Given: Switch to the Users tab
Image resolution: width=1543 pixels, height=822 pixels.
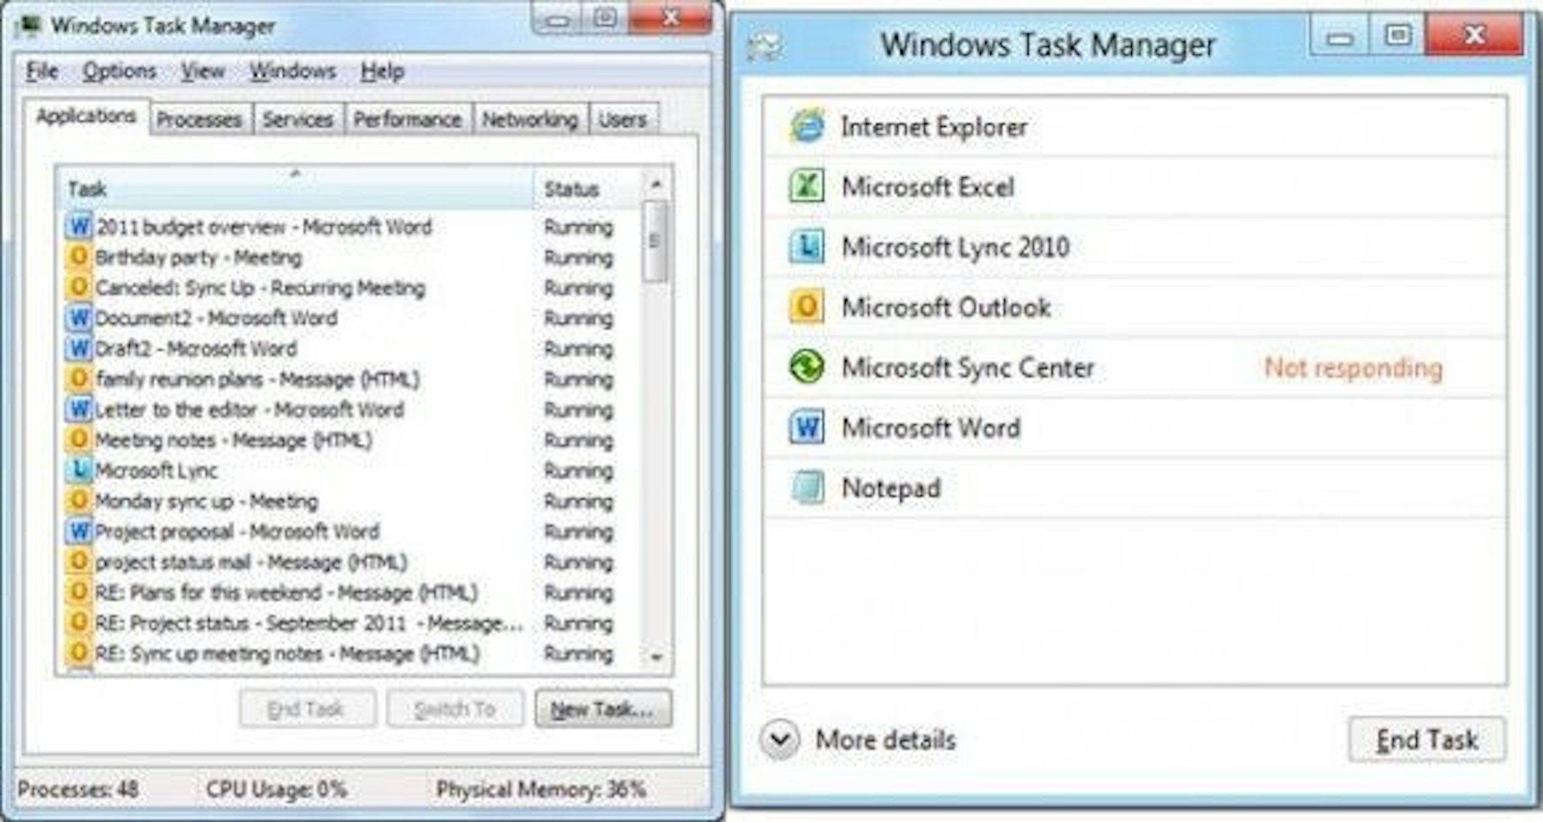Looking at the screenshot, I should coord(622,119).
